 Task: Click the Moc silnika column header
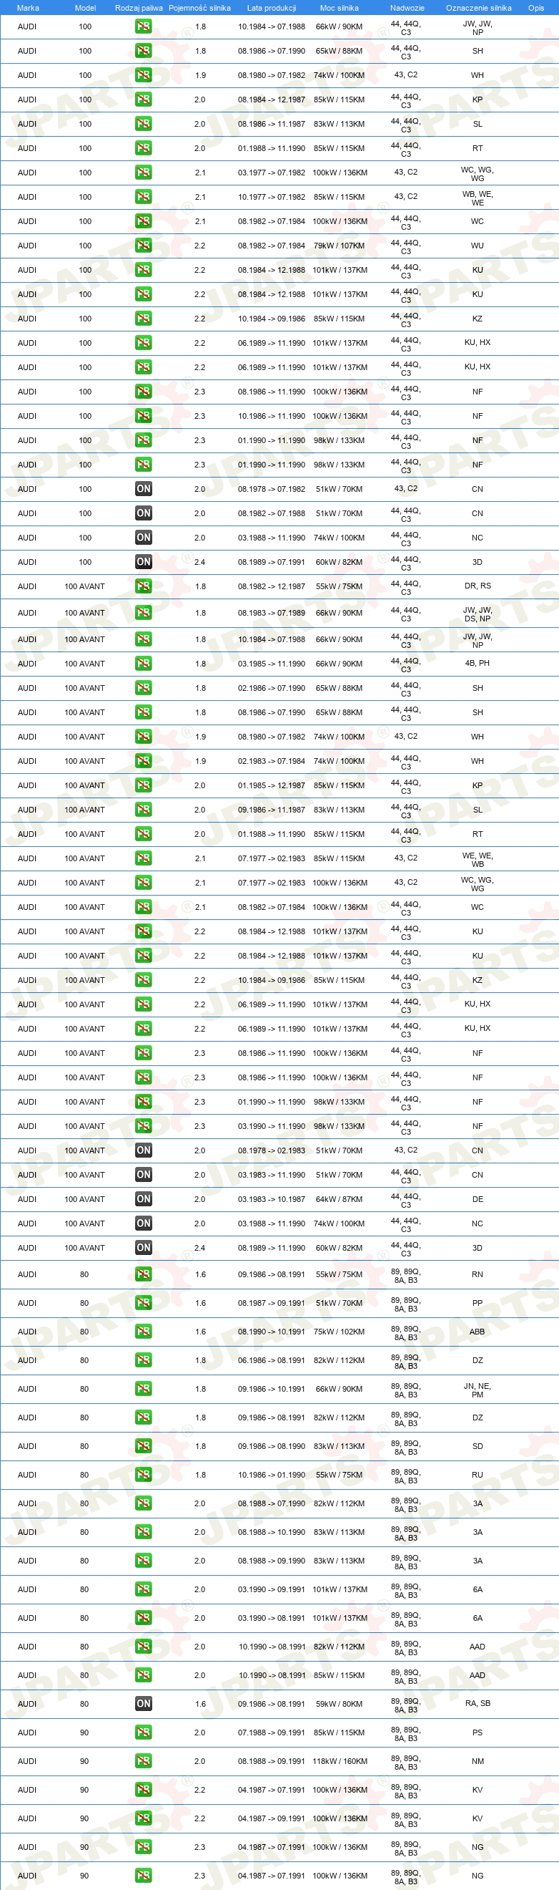point(340,8)
